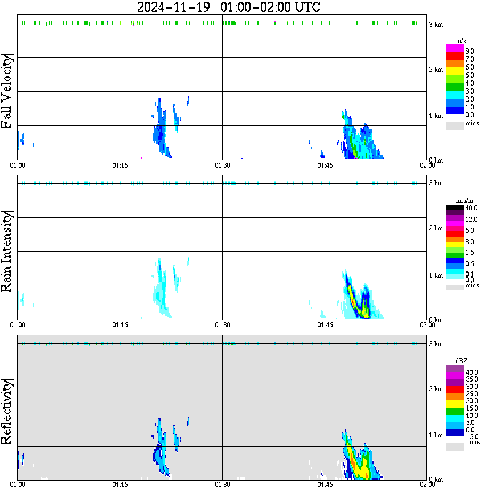Select the red swatch in the Fall Velocity legend
The image size is (484, 495).
[x=455, y=55]
